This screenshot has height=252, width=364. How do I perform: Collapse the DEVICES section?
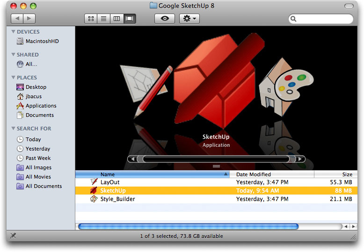tap(13, 31)
